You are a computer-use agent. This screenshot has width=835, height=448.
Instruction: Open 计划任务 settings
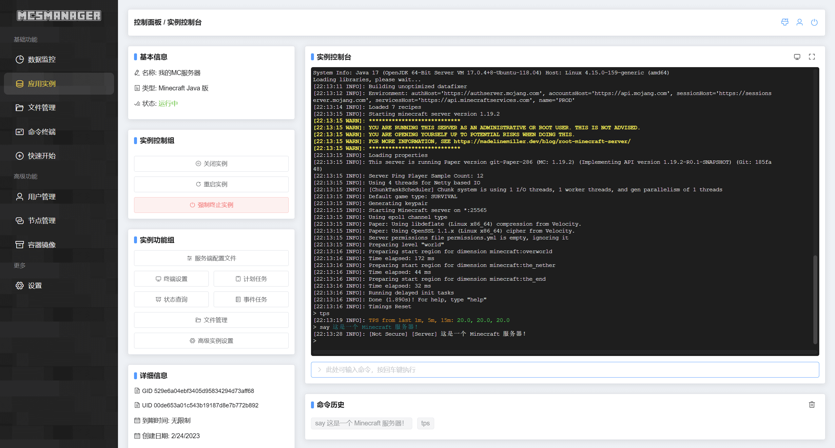click(251, 279)
